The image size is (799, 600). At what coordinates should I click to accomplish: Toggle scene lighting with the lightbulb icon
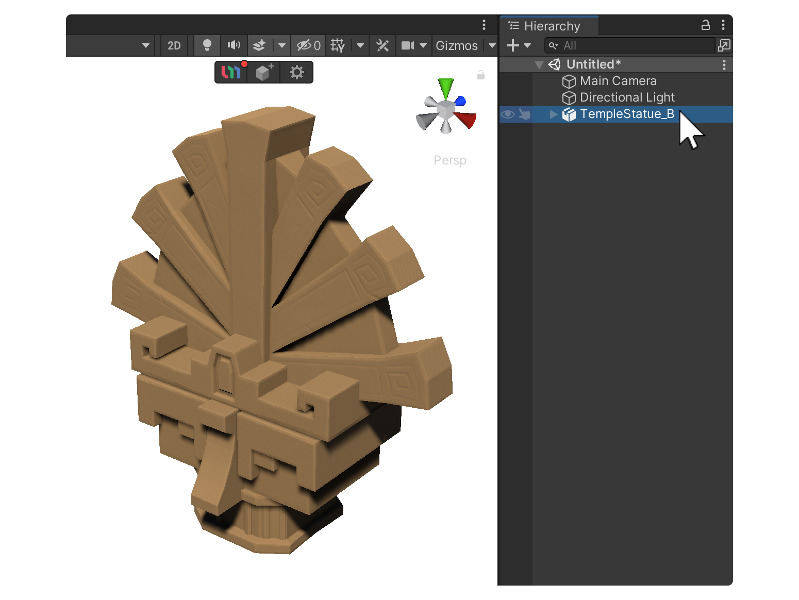coord(207,45)
